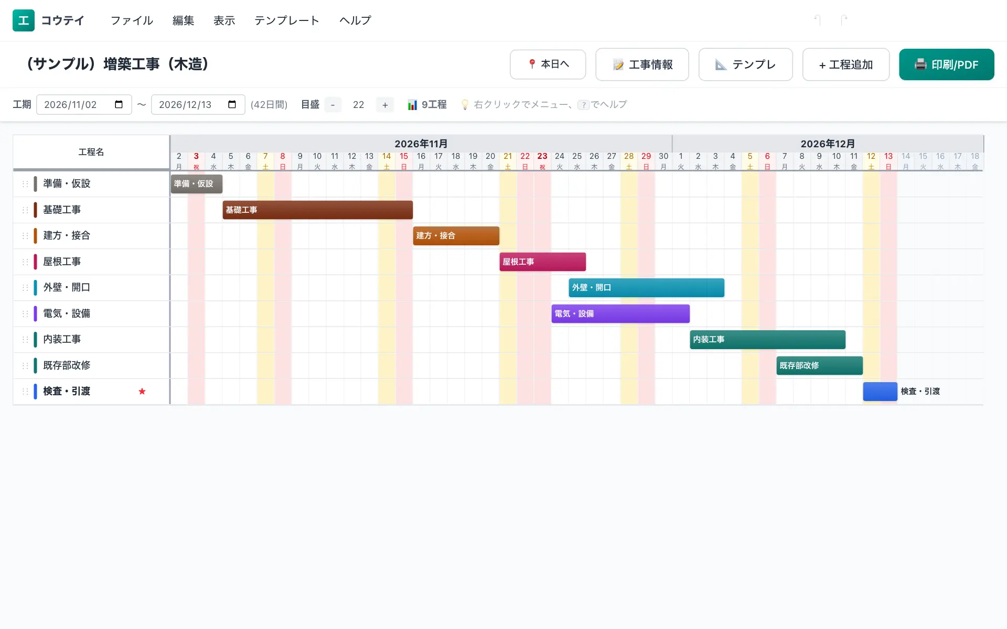The image size is (1007, 629).
Task: Click the テンプレ button
Action: coord(745,64)
